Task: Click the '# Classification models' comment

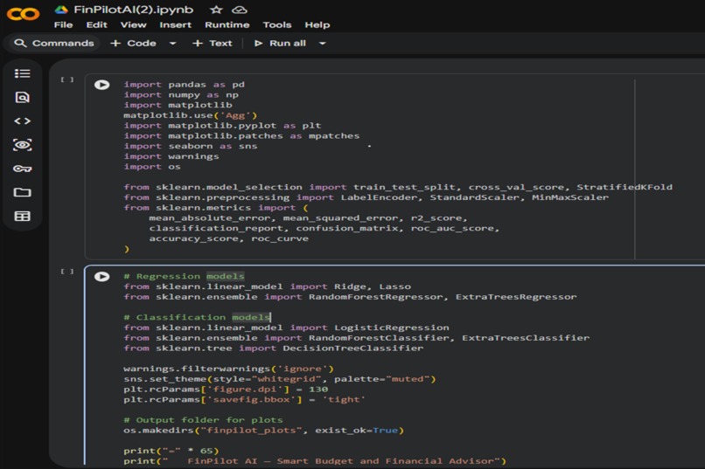Action: tap(197, 317)
